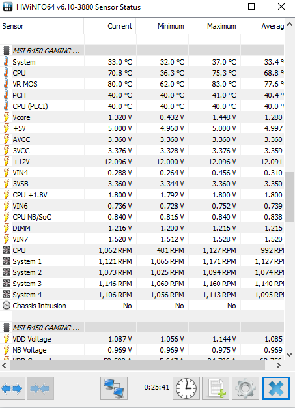Image resolution: width=295 pixels, height=408 pixels.
Task: Select the CPU +1.8V row label
Action: (30, 195)
